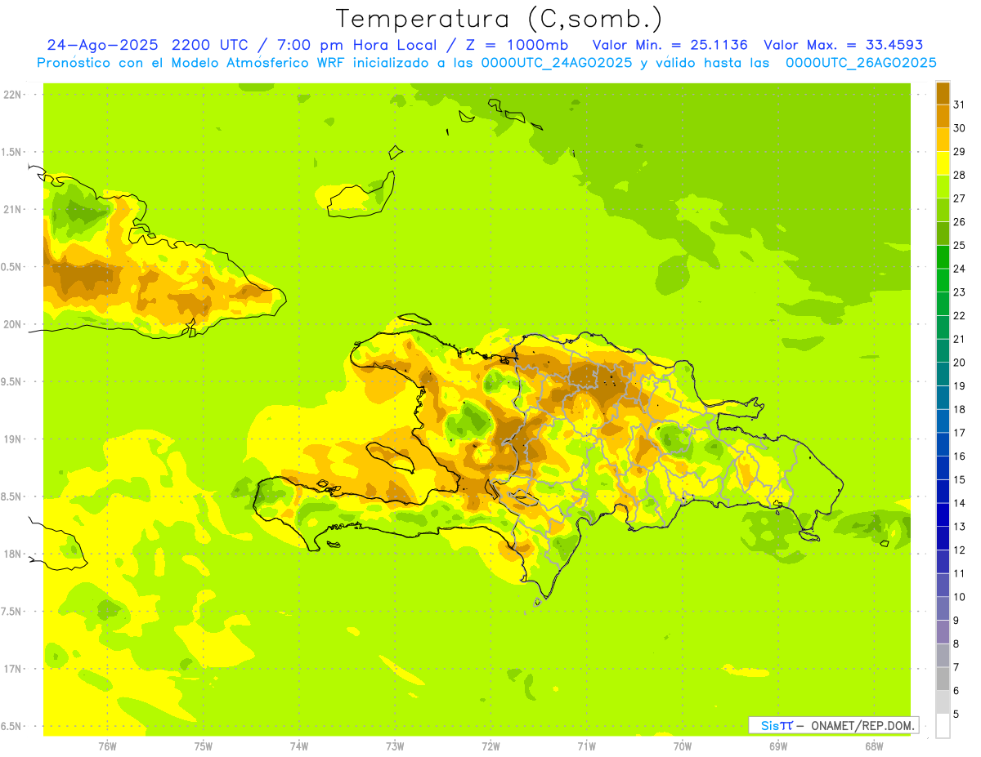Click the '74W' longitude label
The height and width of the screenshot is (757, 981).
click(299, 746)
